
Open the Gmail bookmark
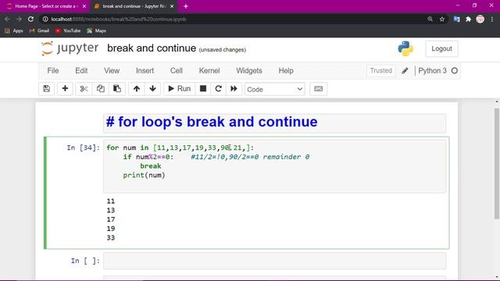point(39,31)
